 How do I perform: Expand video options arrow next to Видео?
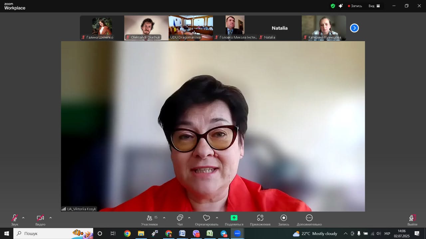[51, 218]
